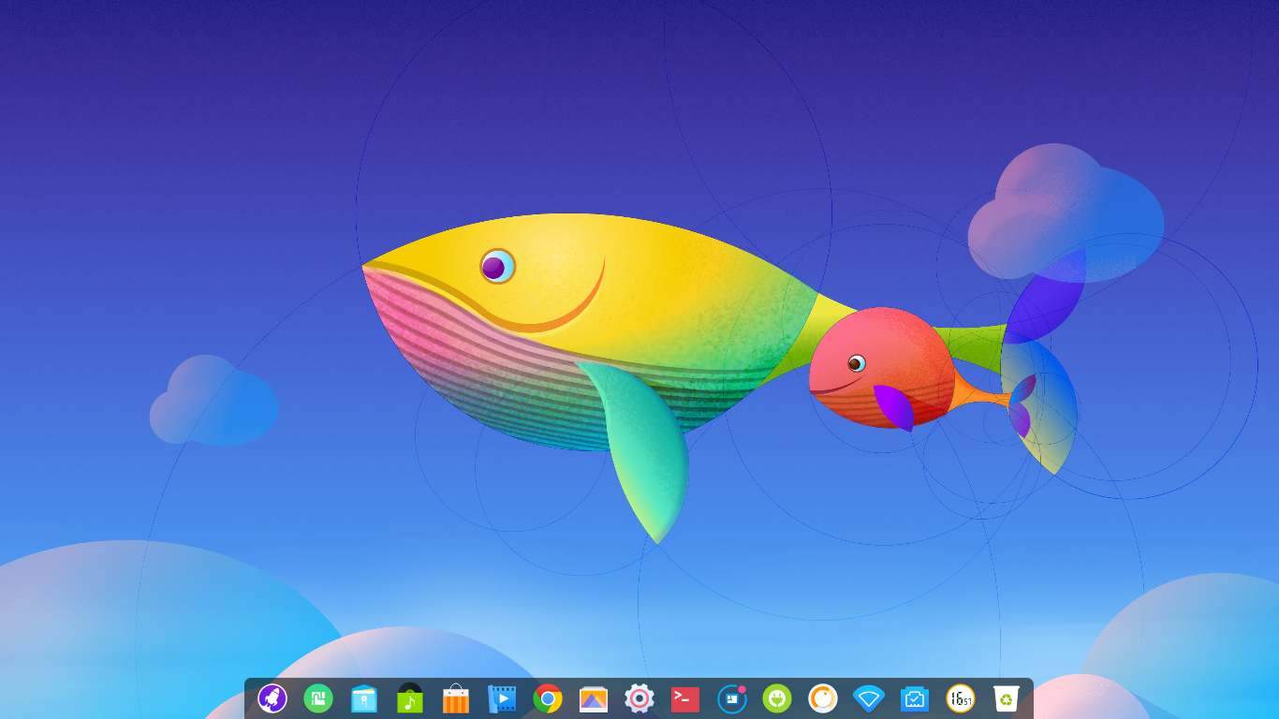Start the Deepin Movie player

(502, 698)
